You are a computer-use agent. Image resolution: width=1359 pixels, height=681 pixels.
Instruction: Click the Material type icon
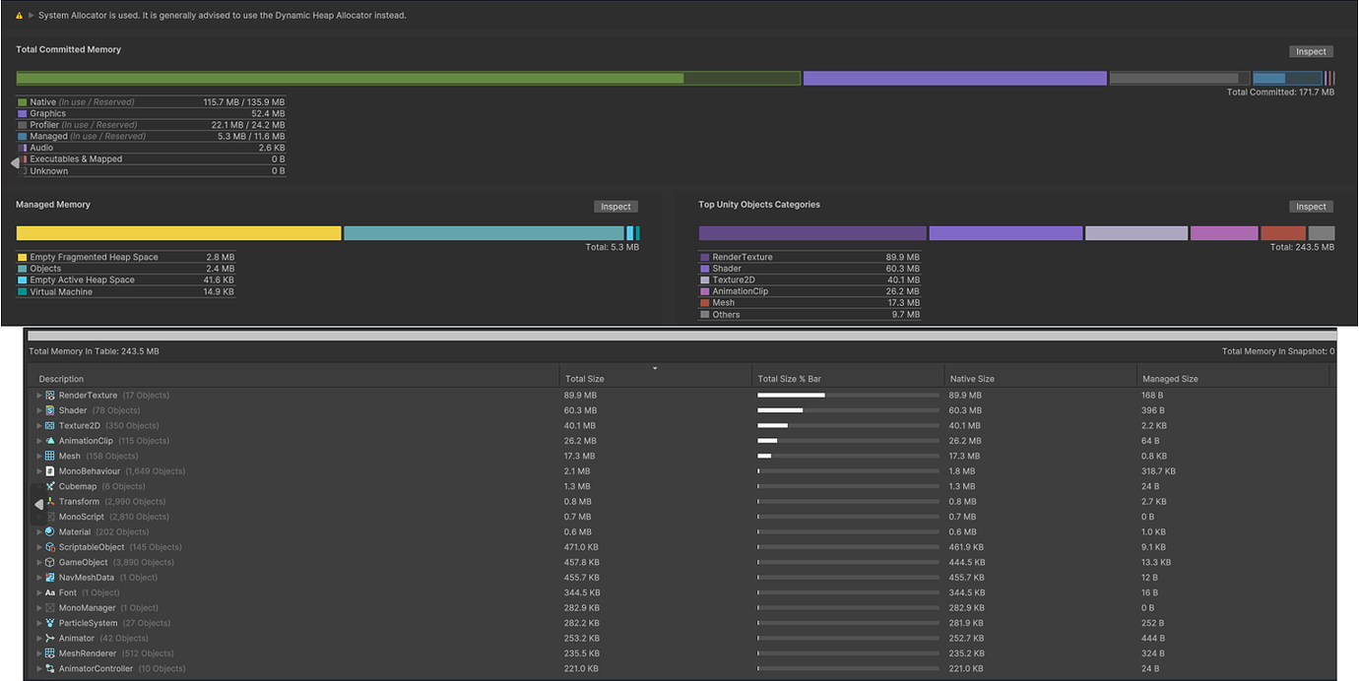pyautogui.click(x=50, y=532)
